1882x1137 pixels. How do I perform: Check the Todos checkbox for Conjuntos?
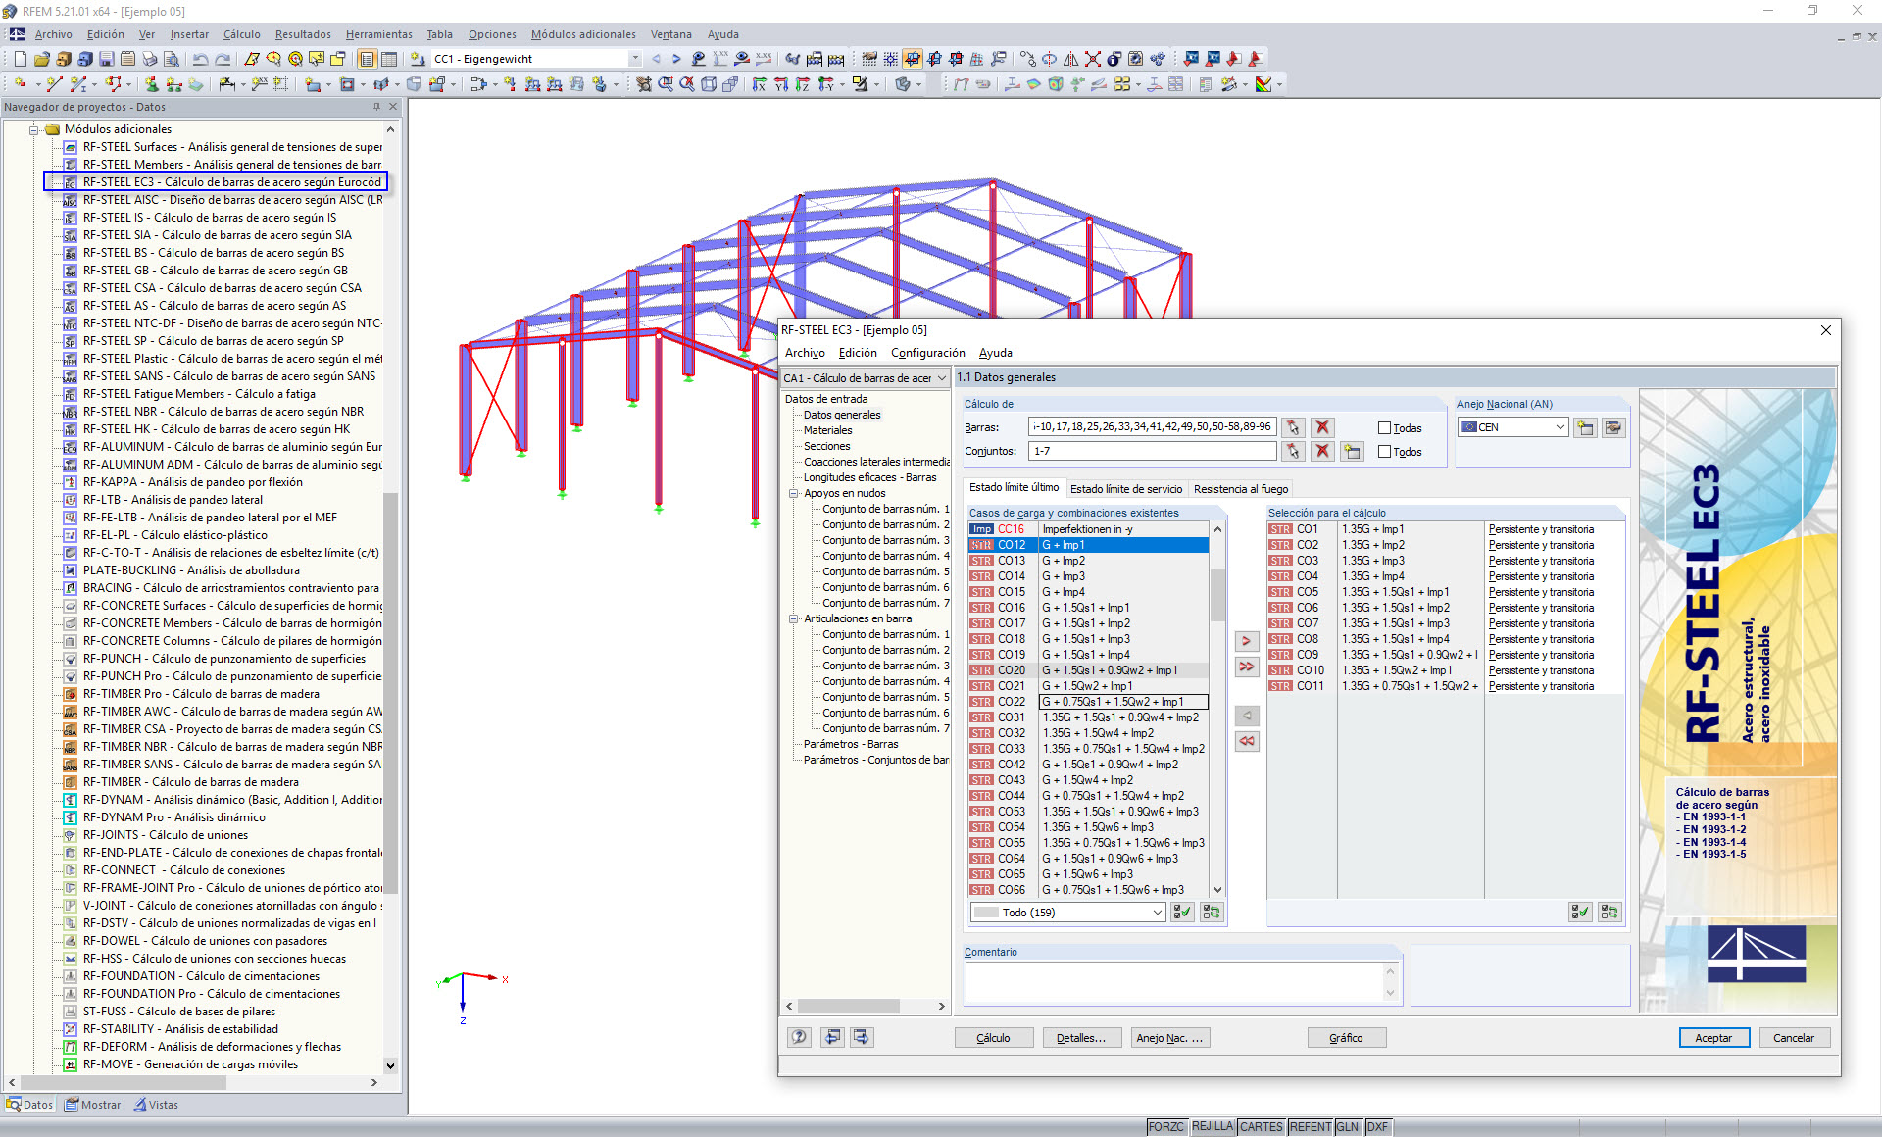[x=1385, y=452]
